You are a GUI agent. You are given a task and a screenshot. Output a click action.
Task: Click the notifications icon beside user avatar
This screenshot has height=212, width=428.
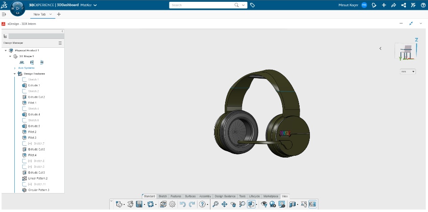374,5
